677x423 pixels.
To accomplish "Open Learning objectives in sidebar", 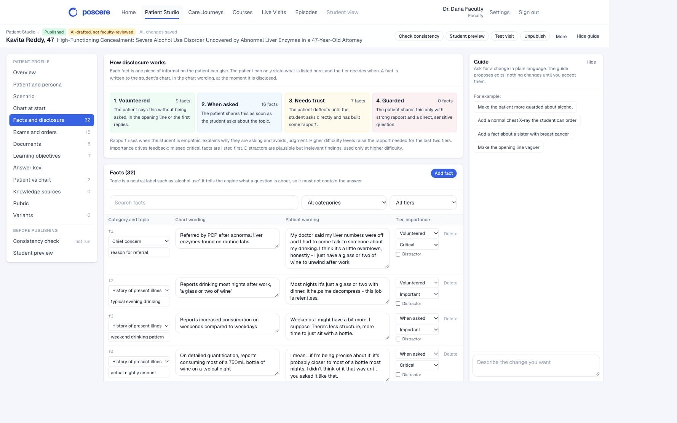I will (x=51, y=156).
